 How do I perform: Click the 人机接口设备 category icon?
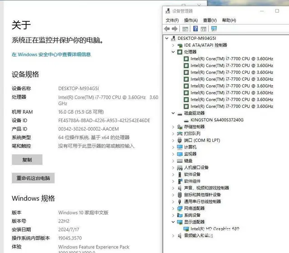click(180, 167)
